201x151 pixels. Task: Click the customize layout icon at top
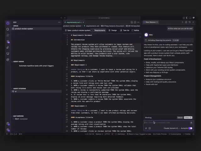(x=184, y=18)
